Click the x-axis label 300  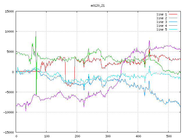pos(108,136)
